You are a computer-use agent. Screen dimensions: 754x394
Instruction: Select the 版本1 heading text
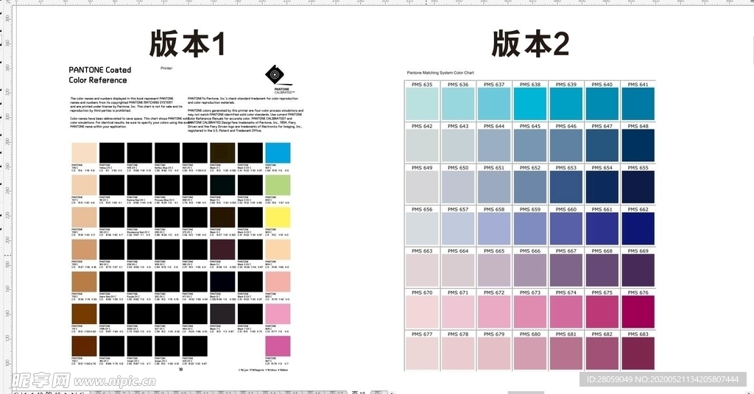(x=187, y=44)
